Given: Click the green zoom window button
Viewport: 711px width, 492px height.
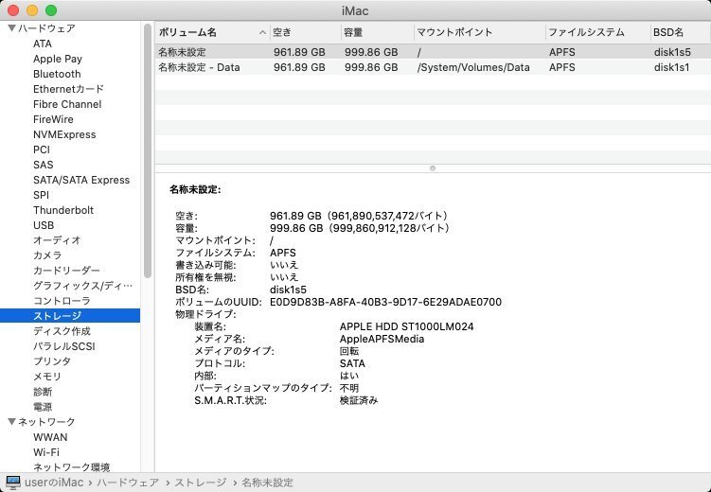Looking at the screenshot, I should tap(50, 9).
